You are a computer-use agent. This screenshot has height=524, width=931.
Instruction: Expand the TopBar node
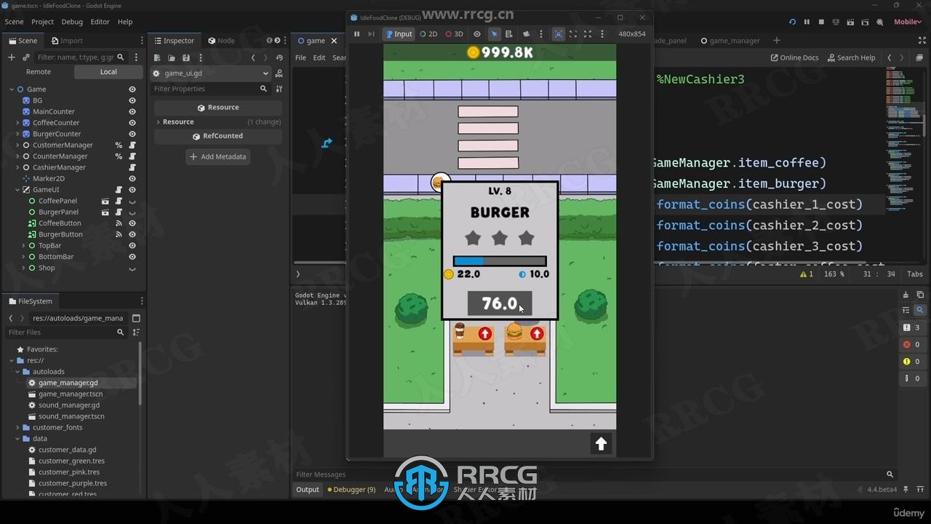[x=23, y=245]
